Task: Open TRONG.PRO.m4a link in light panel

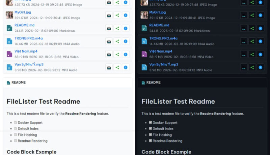Action: [29, 38]
